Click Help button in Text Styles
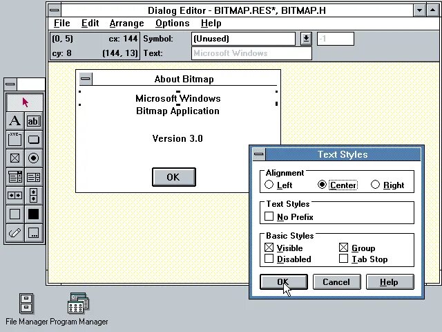 (390, 282)
